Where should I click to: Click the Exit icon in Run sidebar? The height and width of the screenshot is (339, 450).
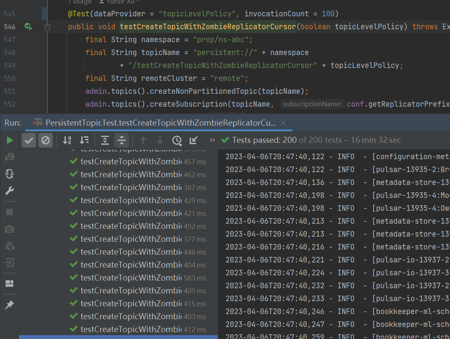point(9,263)
